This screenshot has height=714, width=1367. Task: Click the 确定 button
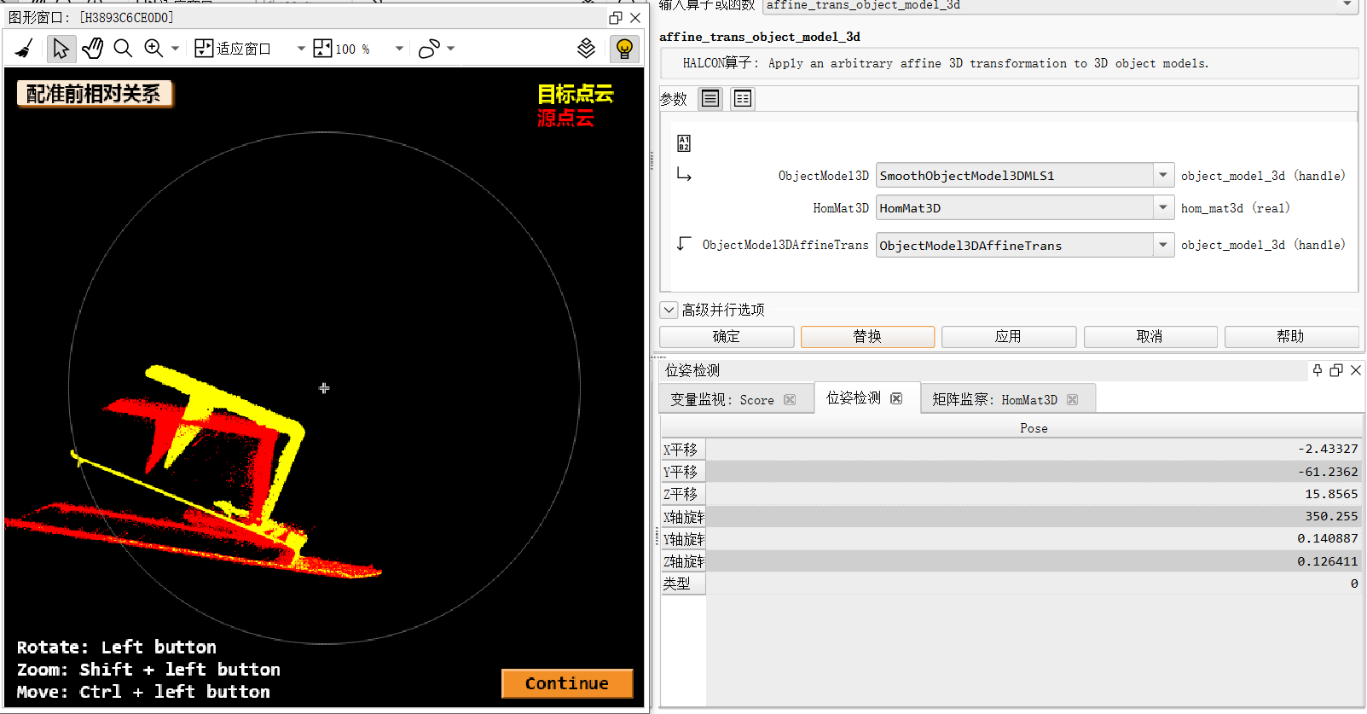point(727,337)
